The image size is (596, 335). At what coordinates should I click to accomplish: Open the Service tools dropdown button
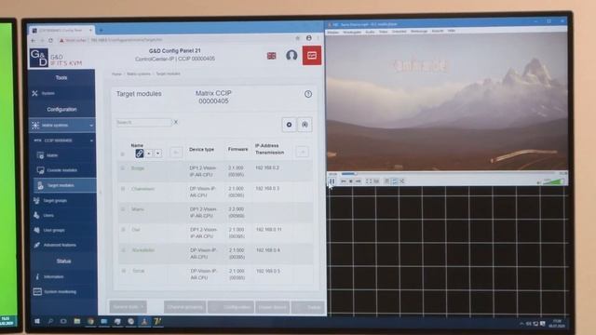pyautogui.click(x=129, y=307)
